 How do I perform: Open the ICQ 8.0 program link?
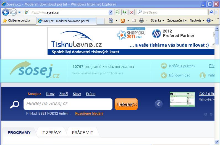tap(206, 94)
